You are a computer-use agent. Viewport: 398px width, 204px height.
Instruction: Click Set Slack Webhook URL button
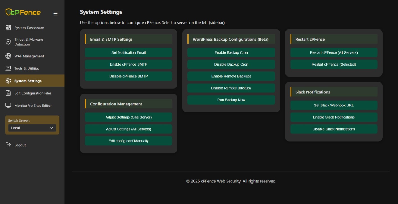point(334,105)
